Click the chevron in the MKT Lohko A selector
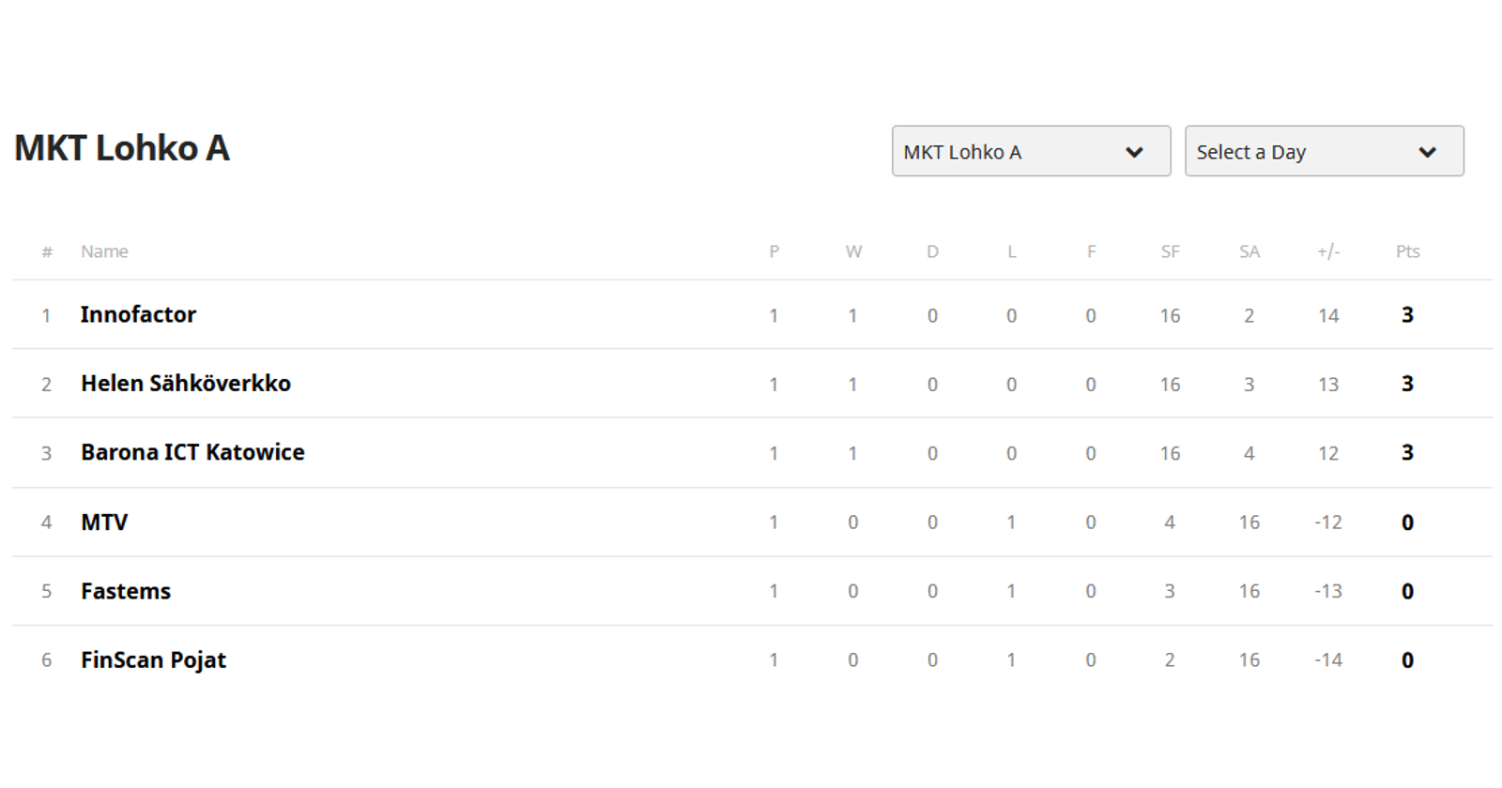This screenshot has height=788, width=1502. pyautogui.click(x=1134, y=152)
